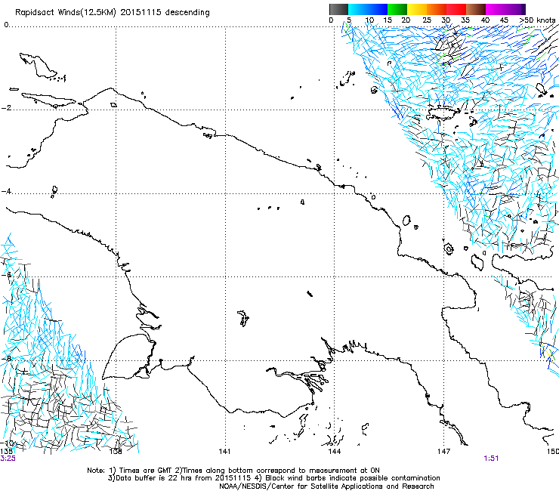Click the "Note: 1) Times are GMT" line
Screen dimensions: 559x491
pyautogui.click(x=233, y=471)
